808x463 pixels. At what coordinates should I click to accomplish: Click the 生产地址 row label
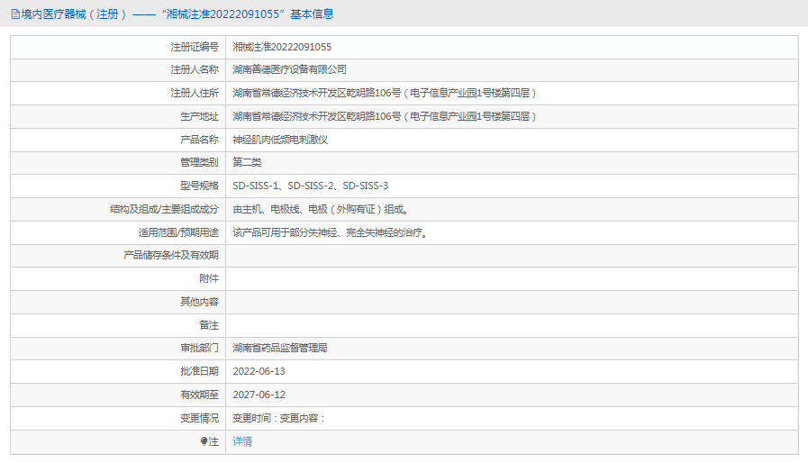[199, 116]
